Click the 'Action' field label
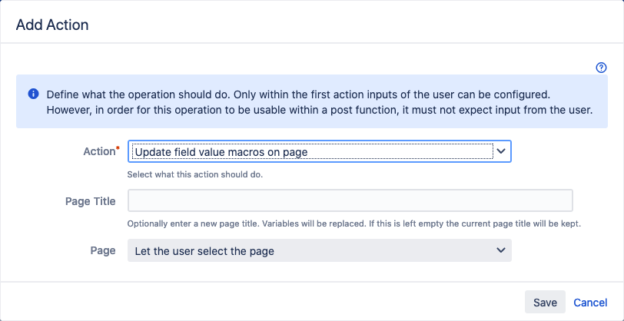Image resolution: width=624 pixels, height=321 pixels. pyautogui.click(x=99, y=151)
